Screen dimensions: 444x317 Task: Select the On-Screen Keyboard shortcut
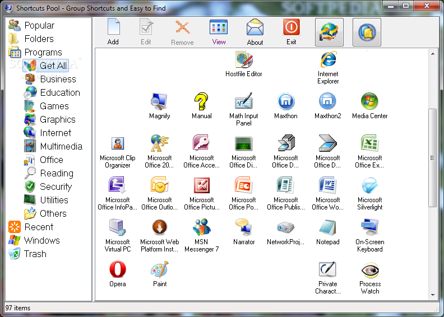[370, 236]
